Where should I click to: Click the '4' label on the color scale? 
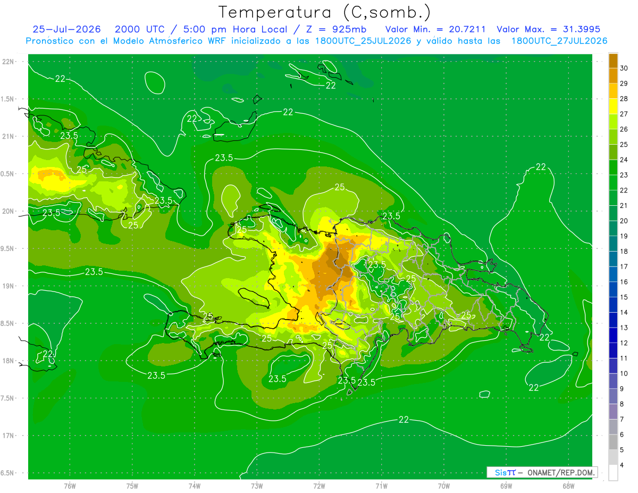(622, 465)
